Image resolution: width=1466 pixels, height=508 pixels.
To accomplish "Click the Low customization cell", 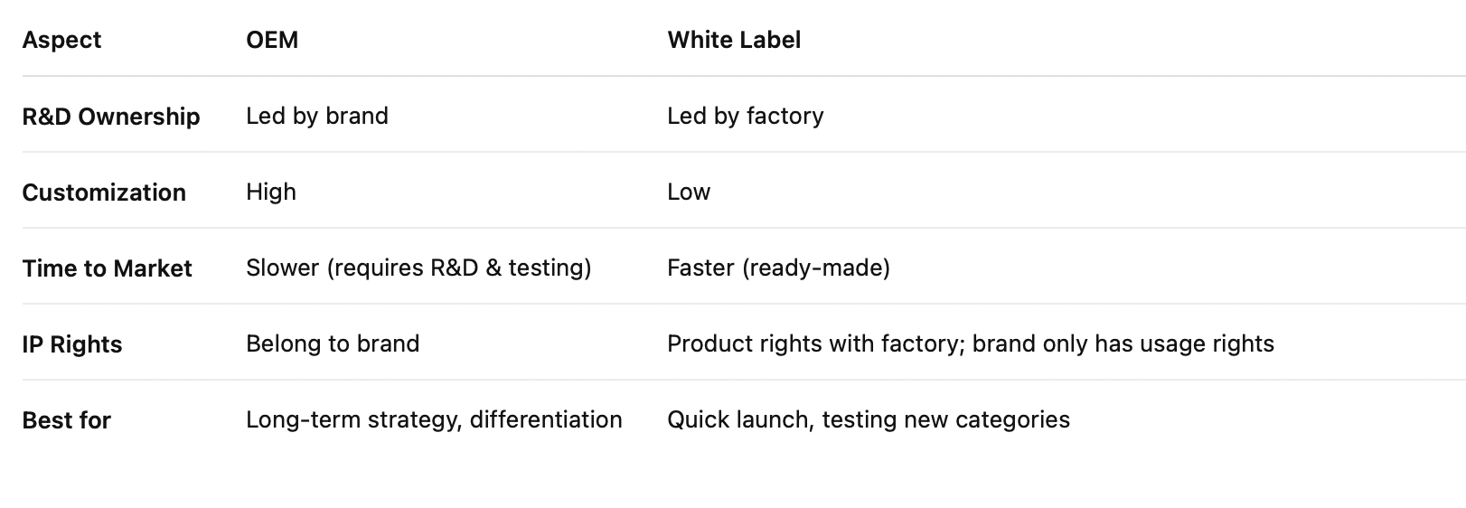I will pos(689,192).
